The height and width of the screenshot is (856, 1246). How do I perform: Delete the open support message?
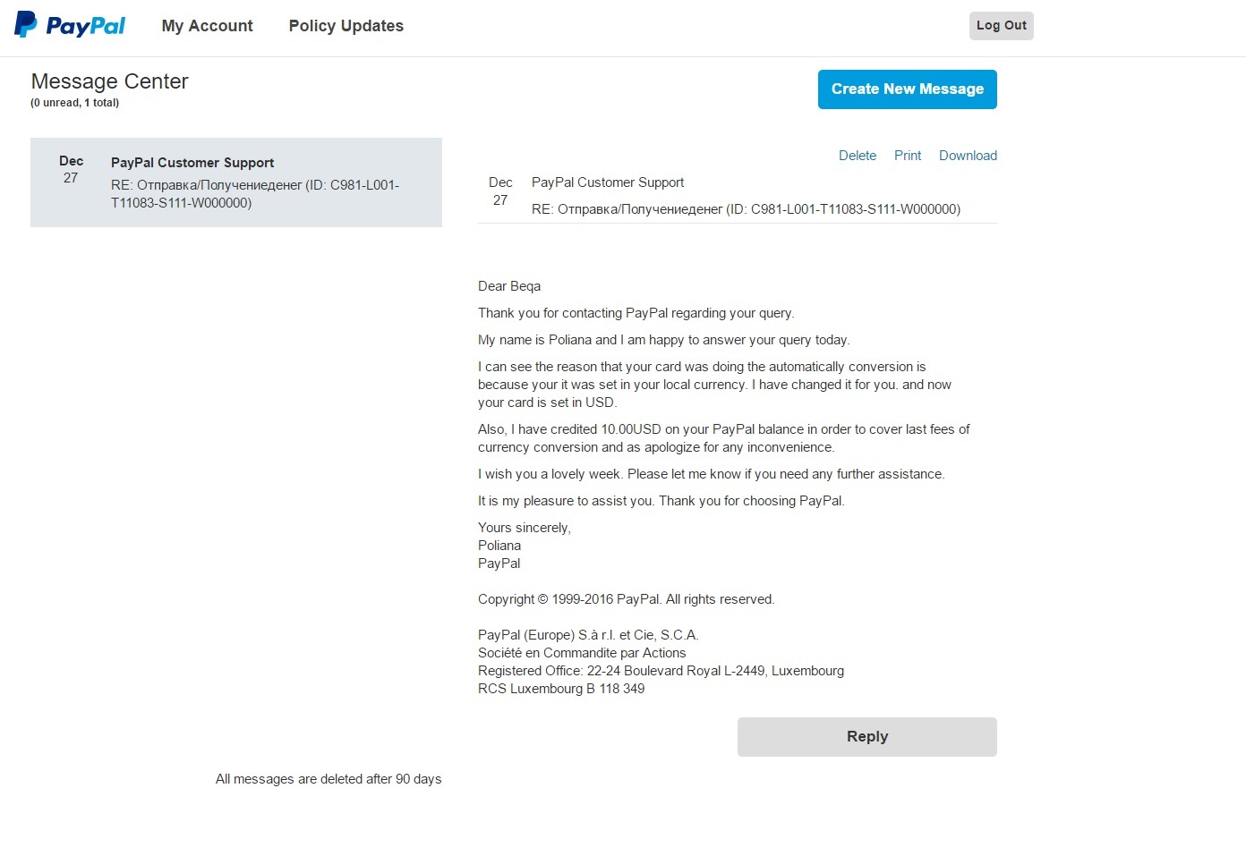click(x=857, y=156)
